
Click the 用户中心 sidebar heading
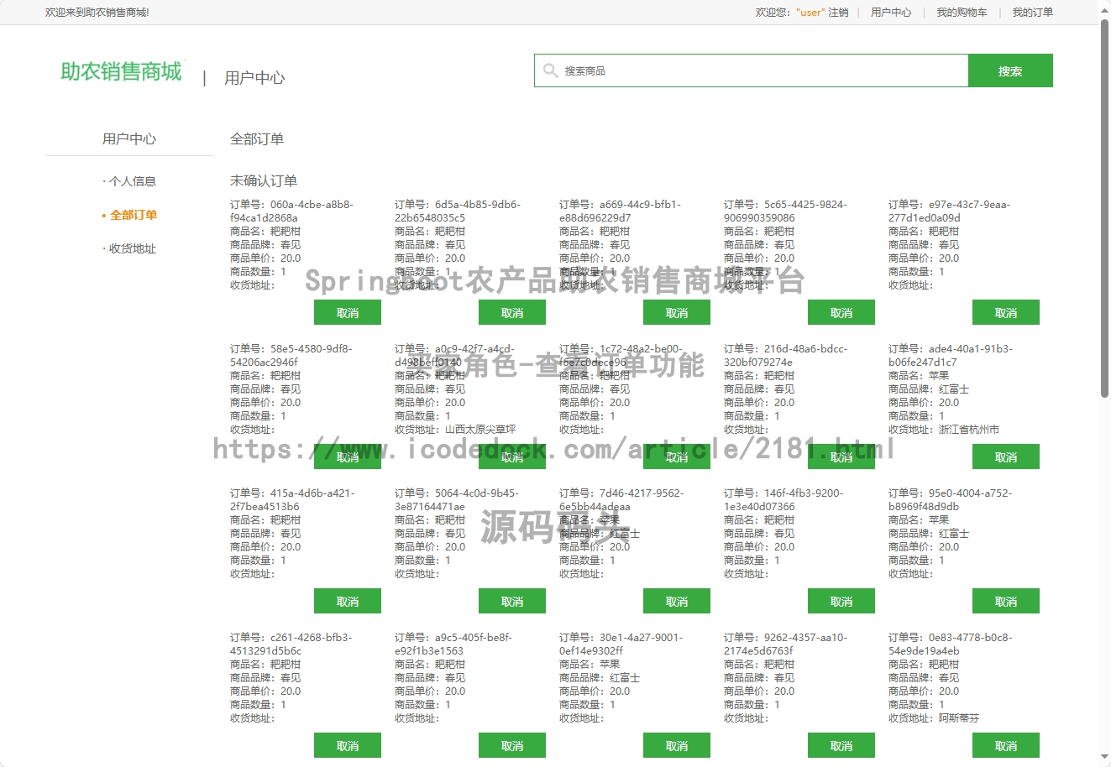(x=129, y=139)
